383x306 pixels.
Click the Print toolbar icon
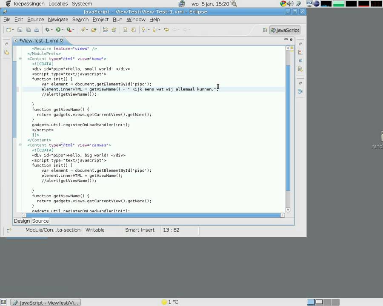click(37, 30)
